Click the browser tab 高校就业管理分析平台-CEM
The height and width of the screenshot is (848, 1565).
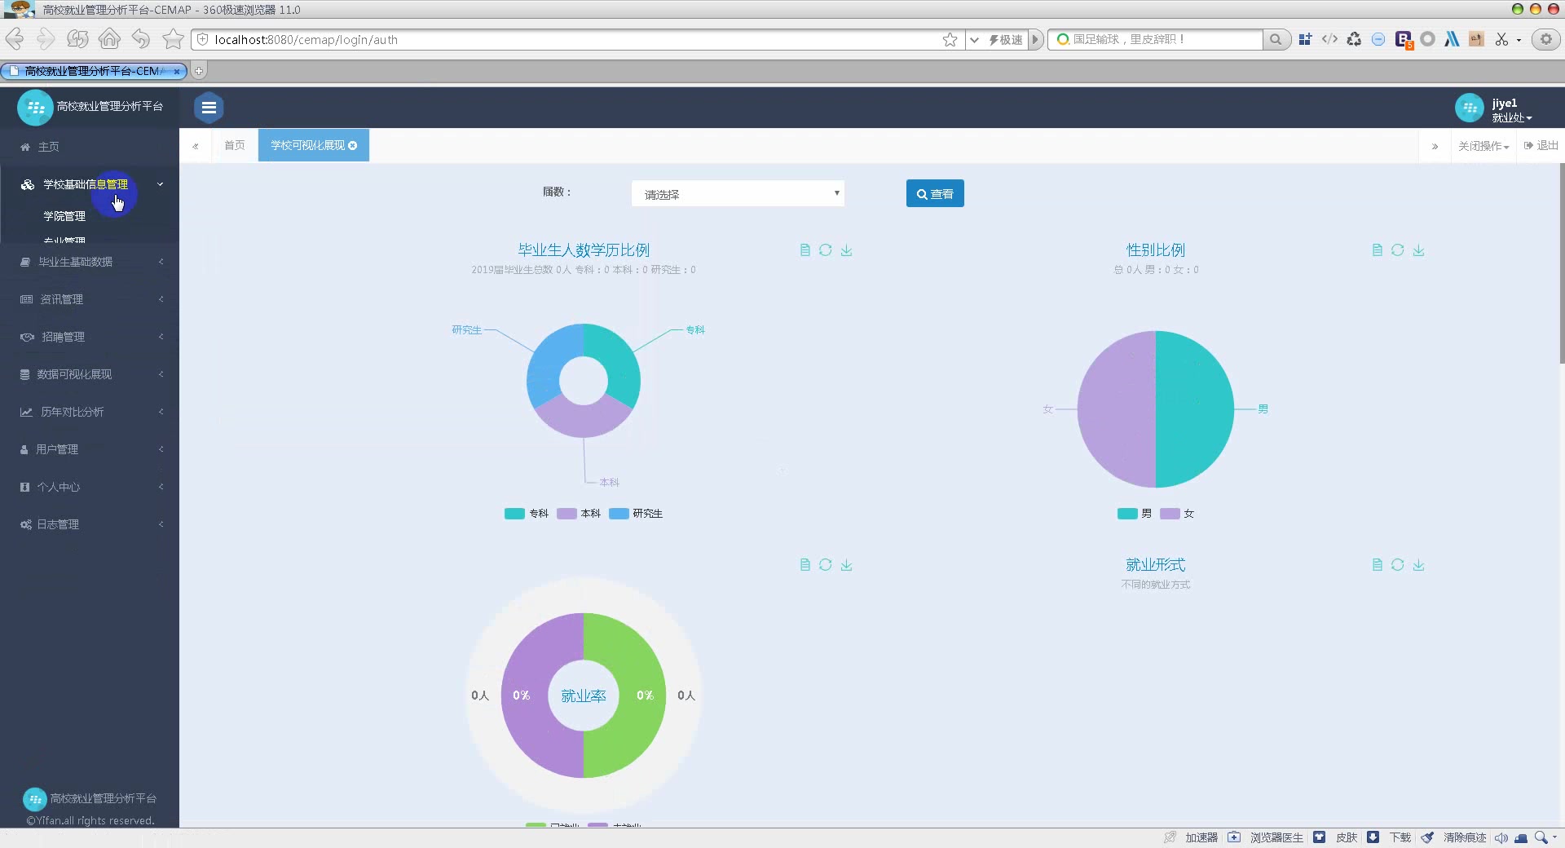pos(94,71)
